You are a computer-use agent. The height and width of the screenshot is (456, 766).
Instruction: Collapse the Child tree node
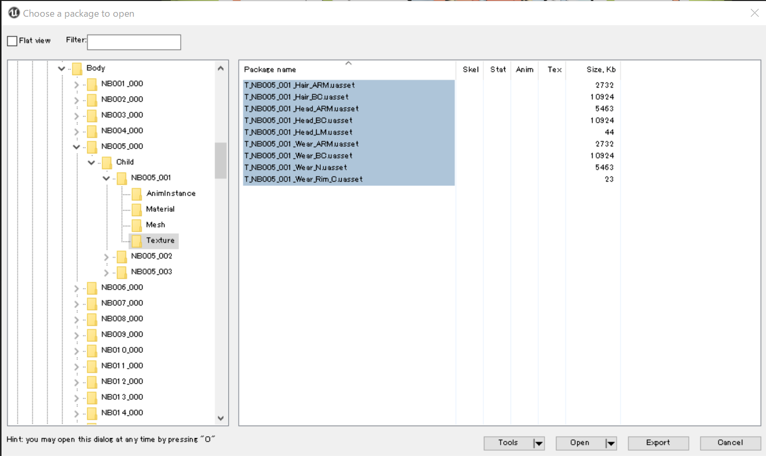[x=91, y=162]
